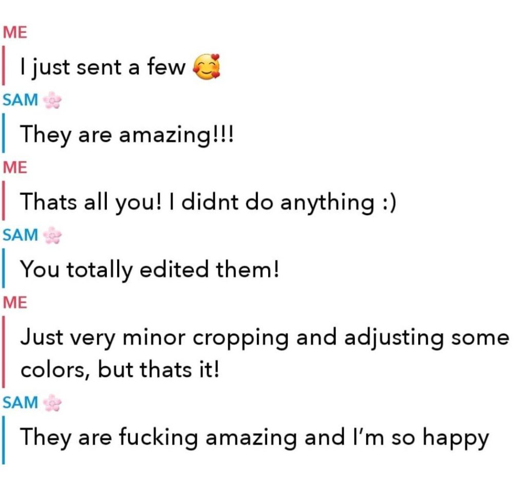526x485 pixels.
Task: Click the red bar beside "I just sent a few"
Action: coord(4,67)
